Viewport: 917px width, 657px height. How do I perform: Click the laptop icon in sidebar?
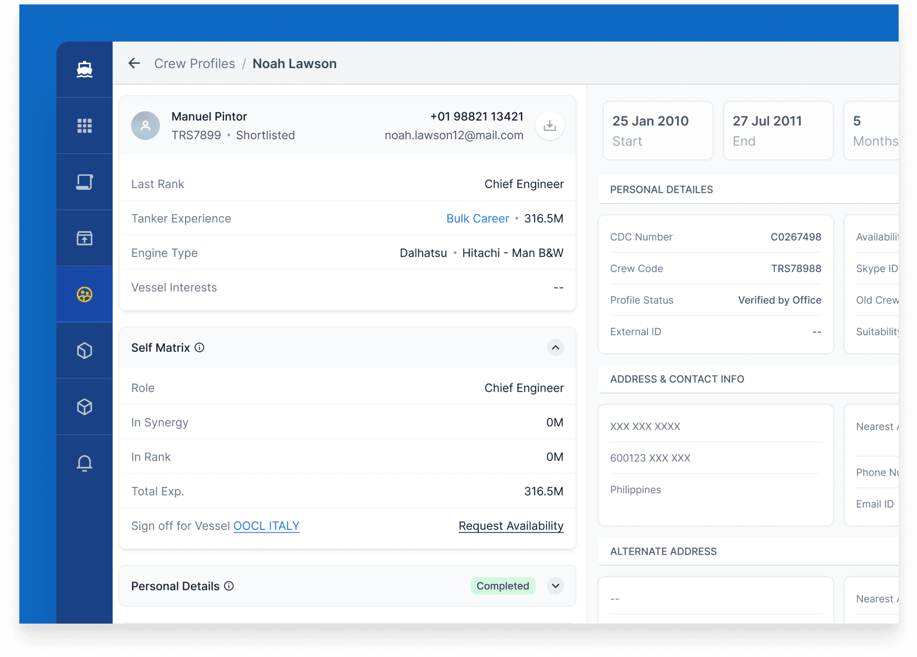[x=85, y=182]
